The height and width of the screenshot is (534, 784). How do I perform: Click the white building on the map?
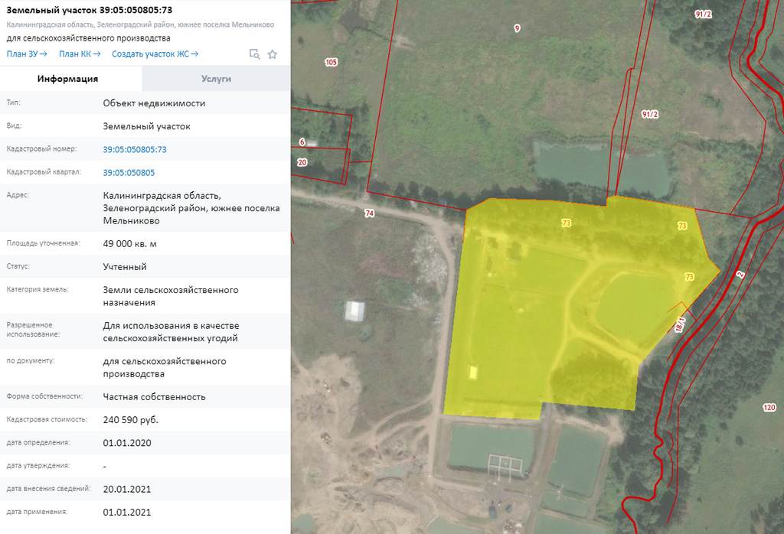[354, 311]
